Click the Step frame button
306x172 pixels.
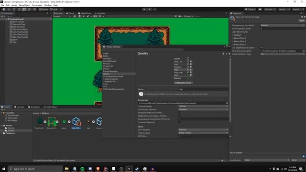coord(154,9)
